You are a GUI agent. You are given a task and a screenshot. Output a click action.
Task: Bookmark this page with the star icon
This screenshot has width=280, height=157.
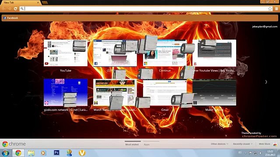pyautogui.click(x=270, y=9)
